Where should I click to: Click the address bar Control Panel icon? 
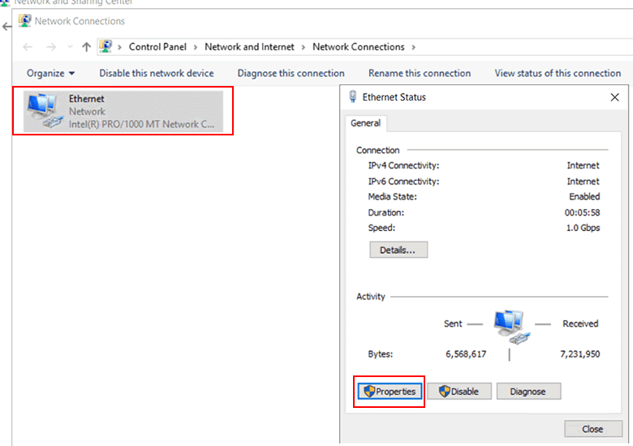coord(105,46)
